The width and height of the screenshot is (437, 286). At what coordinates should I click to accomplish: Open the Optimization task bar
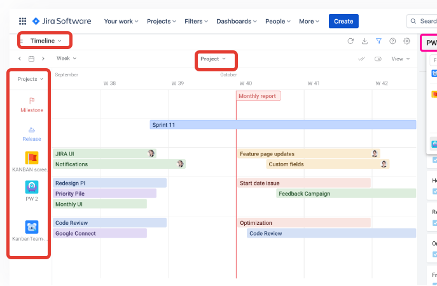click(304, 223)
